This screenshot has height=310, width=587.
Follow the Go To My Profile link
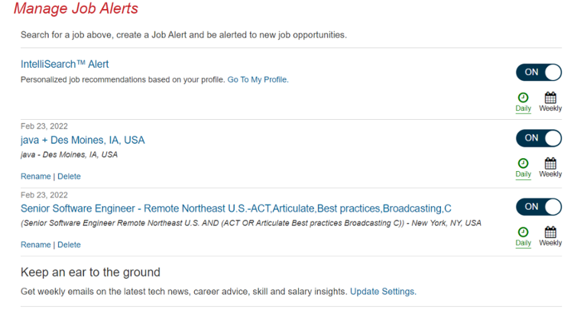tap(258, 79)
